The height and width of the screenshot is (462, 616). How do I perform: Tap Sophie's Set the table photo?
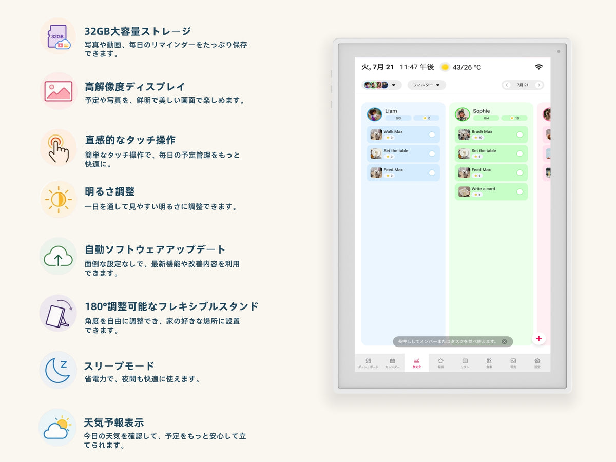coord(464,153)
